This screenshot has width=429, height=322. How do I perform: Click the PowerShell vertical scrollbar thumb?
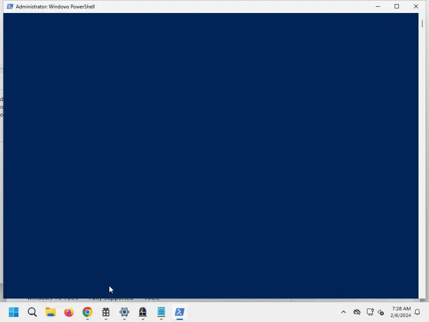pos(422,24)
